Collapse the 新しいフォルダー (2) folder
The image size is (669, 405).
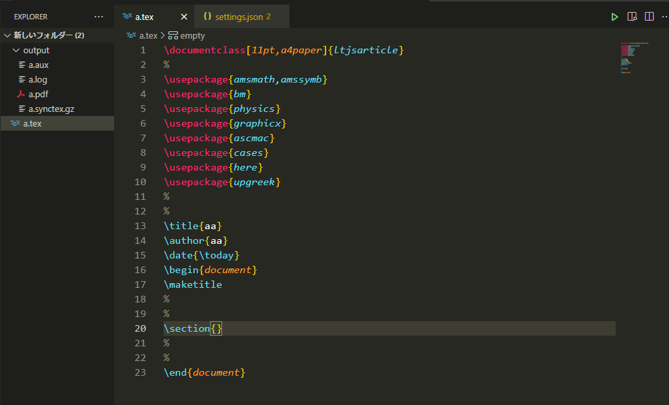click(8, 35)
